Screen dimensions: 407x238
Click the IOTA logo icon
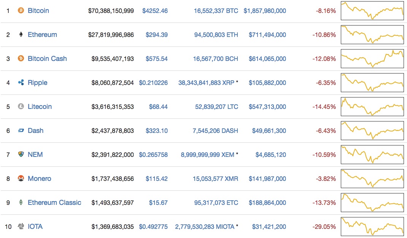[21, 227]
